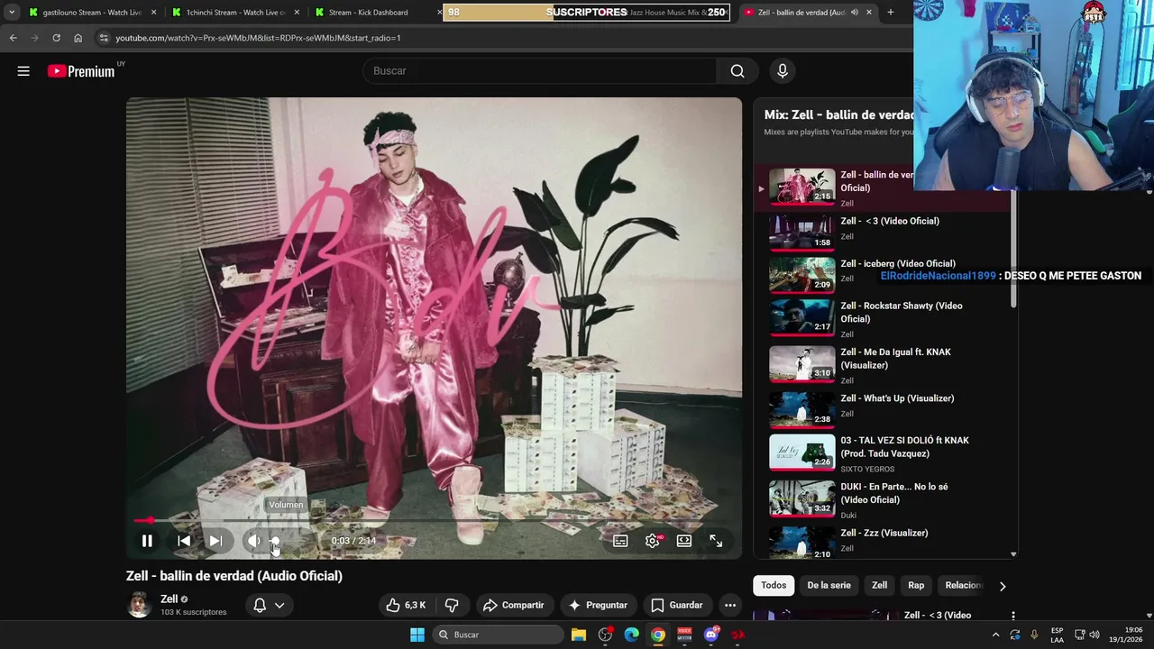Click the Preguntar button

tap(597, 605)
